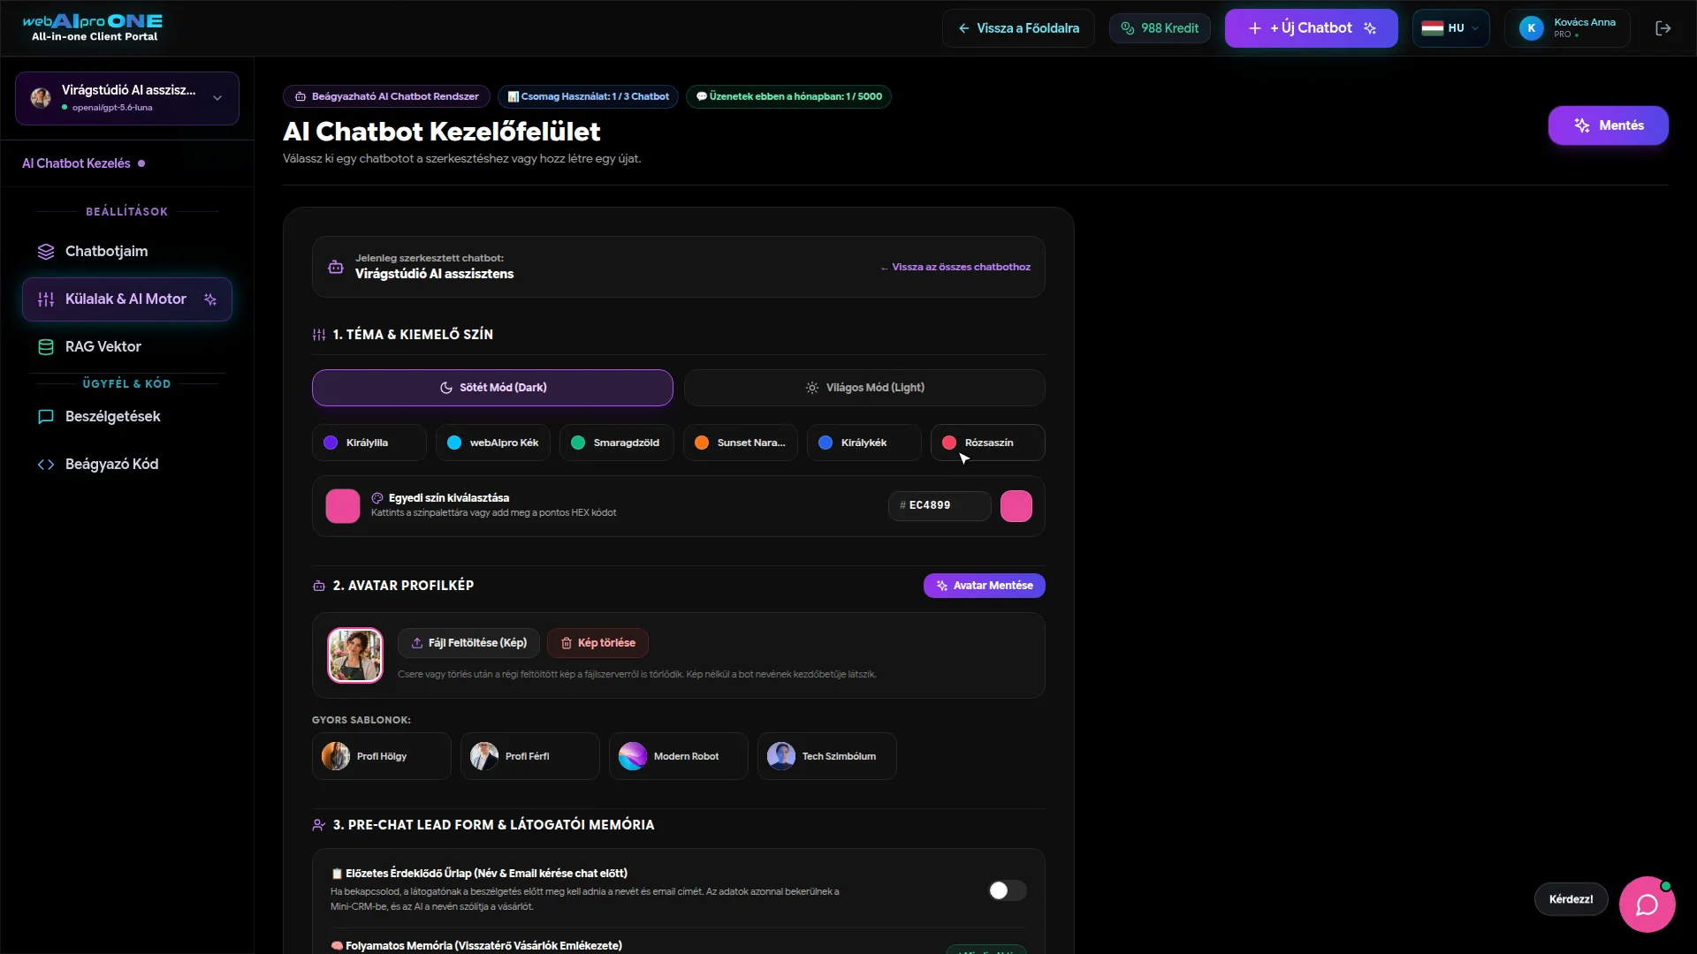Choose the Rózsaszín accent color
The width and height of the screenshot is (1697, 954).
coord(988,443)
